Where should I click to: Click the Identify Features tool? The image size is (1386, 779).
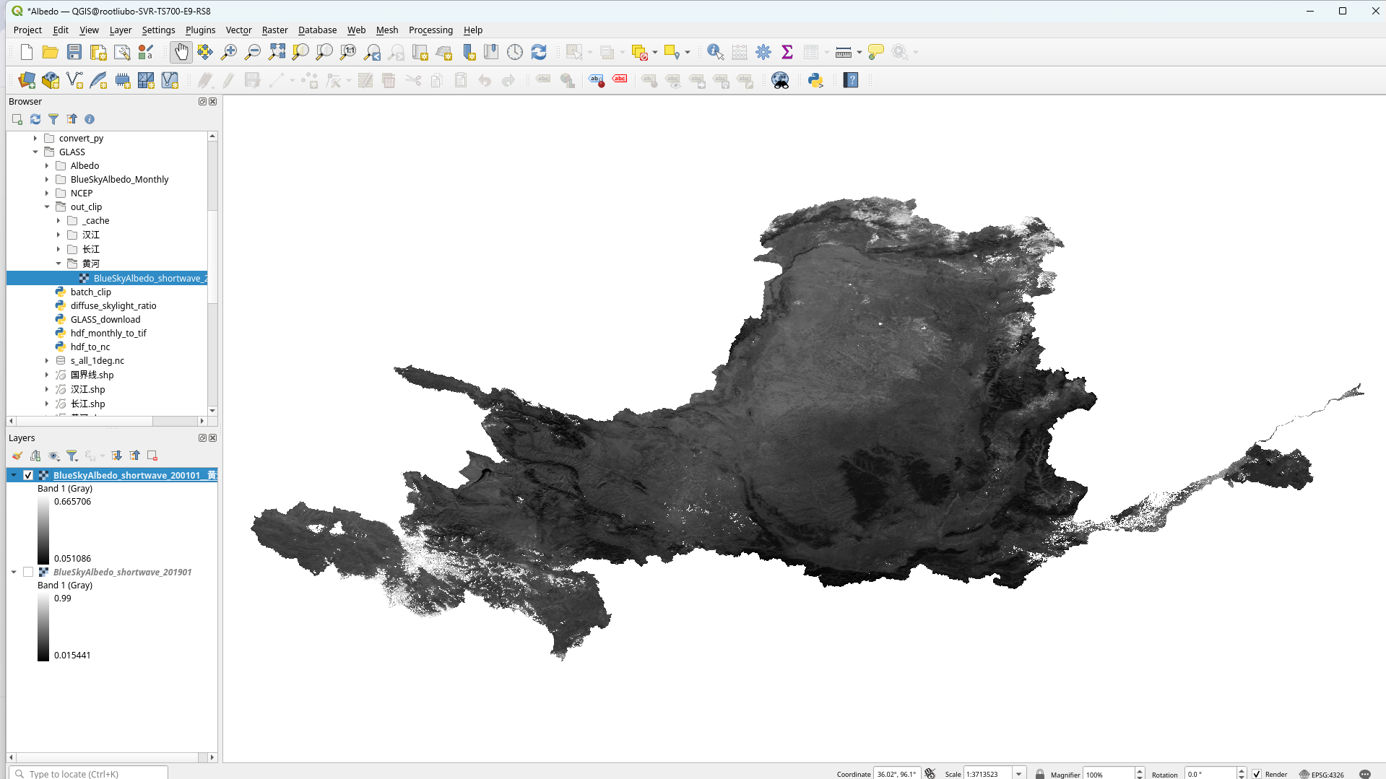[715, 52]
